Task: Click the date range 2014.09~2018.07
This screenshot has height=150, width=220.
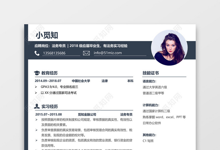Action: [48, 81]
